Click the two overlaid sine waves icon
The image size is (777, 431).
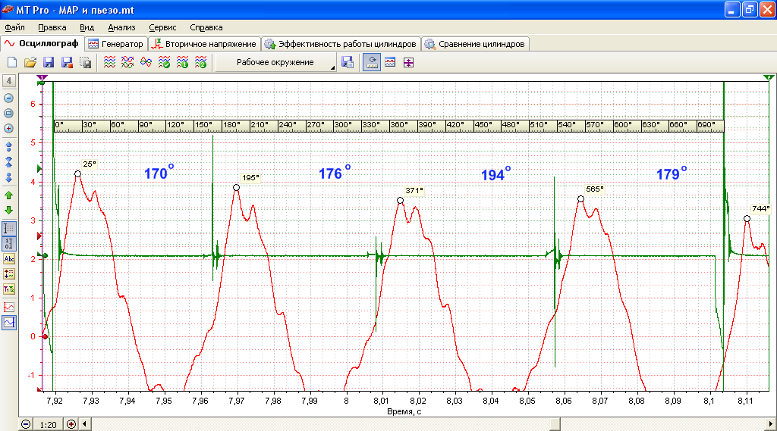(146, 62)
